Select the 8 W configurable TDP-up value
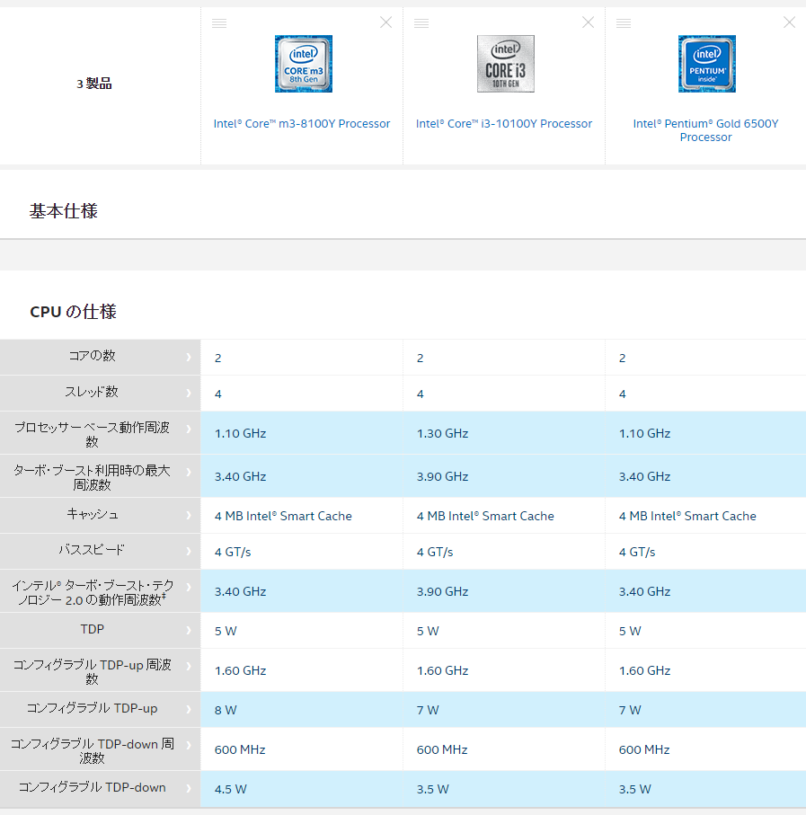Screen dimensions: 806x815 click(226, 710)
